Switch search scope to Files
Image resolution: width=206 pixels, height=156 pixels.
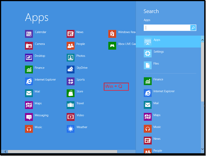click(168, 65)
